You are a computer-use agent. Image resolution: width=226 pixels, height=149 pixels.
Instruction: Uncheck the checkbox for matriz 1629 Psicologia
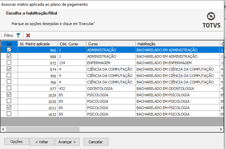(x=9, y=95)
